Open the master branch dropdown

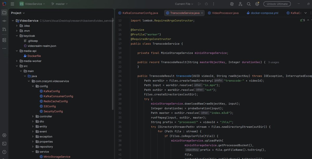tap(60, 4)
